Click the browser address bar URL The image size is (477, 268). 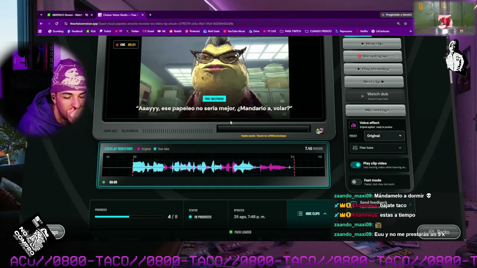152,23
